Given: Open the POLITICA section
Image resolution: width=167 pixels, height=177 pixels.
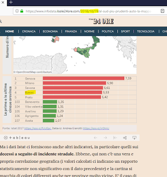Looking at the screenshot, I should point(108,31).
